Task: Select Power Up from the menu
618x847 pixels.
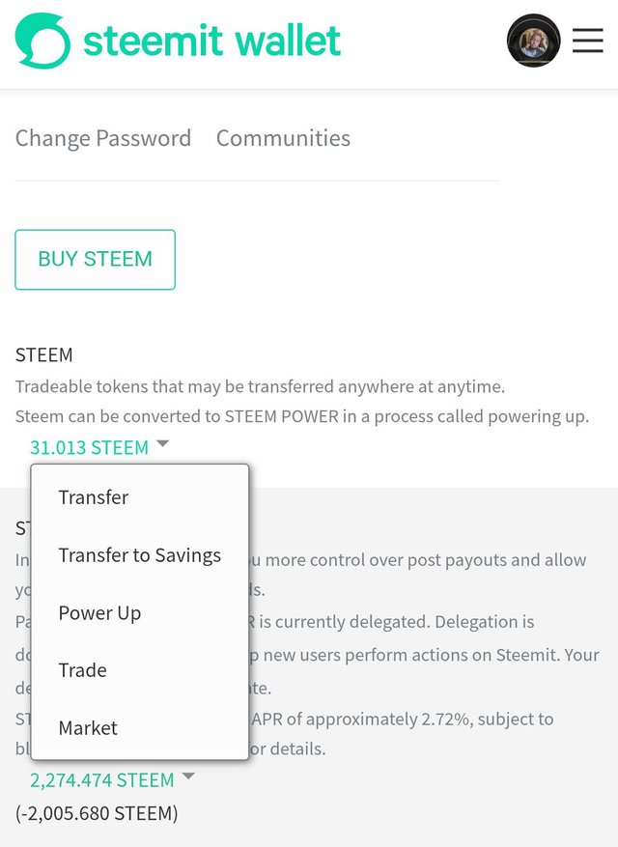Action: (x=99, y=613)
